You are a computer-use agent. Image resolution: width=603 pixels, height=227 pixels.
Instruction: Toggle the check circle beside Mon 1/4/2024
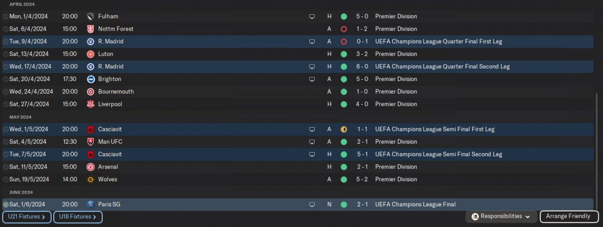(x=6, y=16)
